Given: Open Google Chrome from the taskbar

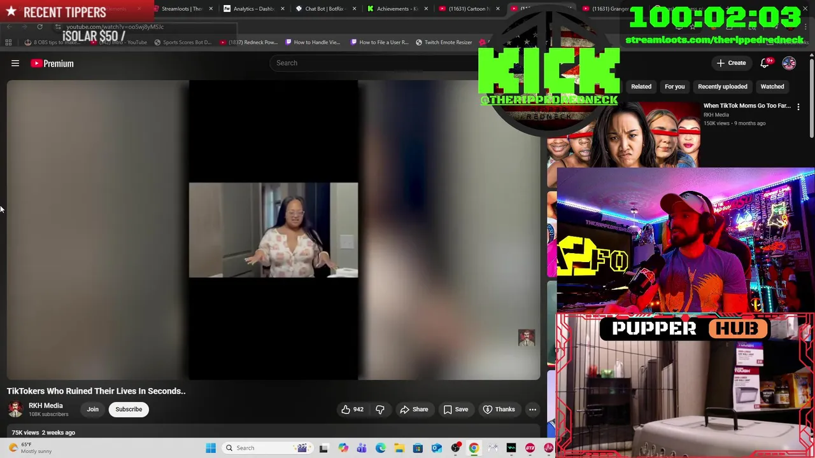Looking at the screenshot, I should click(474, 448).
